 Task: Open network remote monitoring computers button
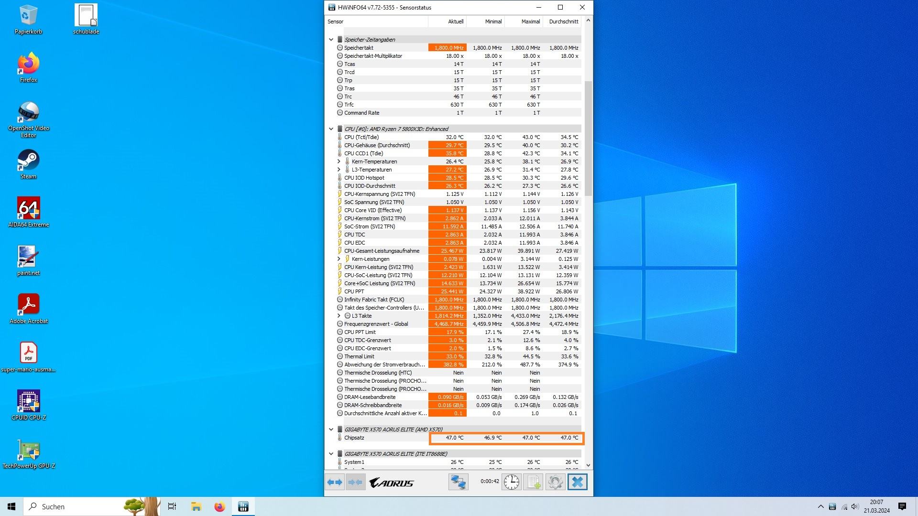pyautogui.click(x=458, y=482)
